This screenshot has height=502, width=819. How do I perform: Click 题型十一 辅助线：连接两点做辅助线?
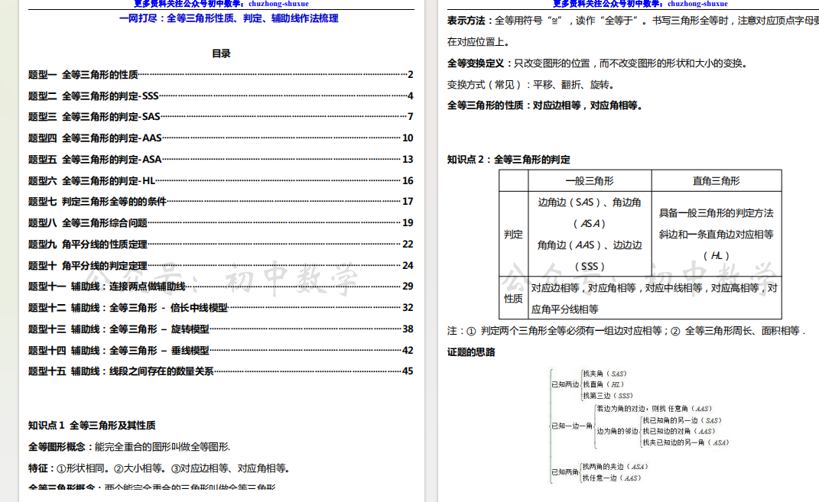tap(220, 287)
